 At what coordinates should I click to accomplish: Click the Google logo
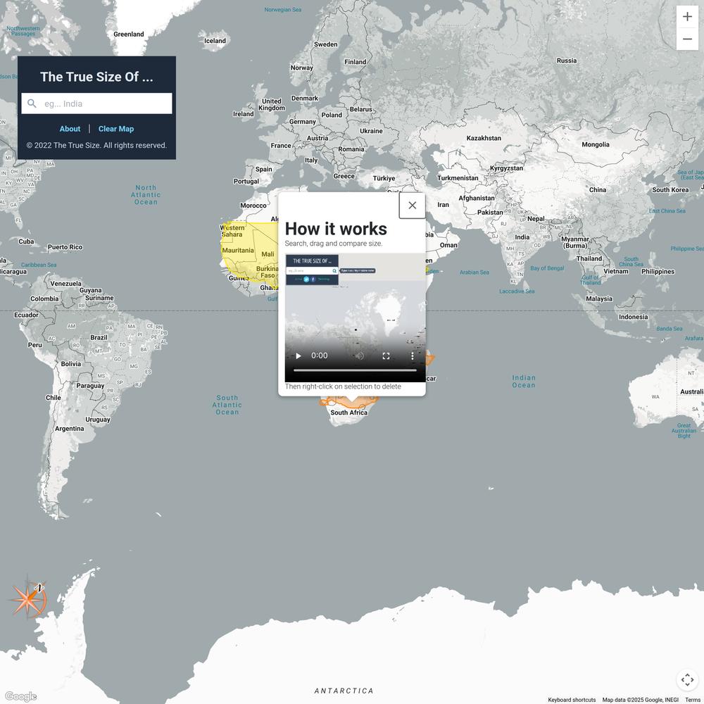pos(20,696)
